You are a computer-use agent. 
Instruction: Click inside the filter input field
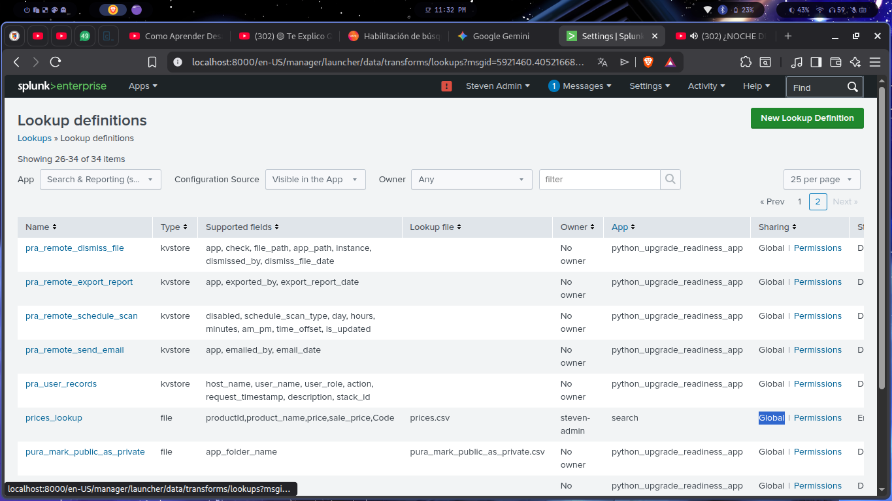tap(598, 179)
